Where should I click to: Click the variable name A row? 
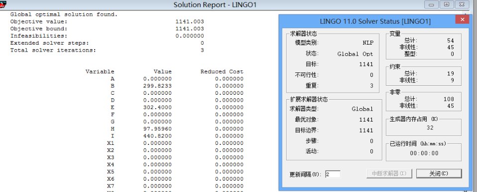[113, 79]
